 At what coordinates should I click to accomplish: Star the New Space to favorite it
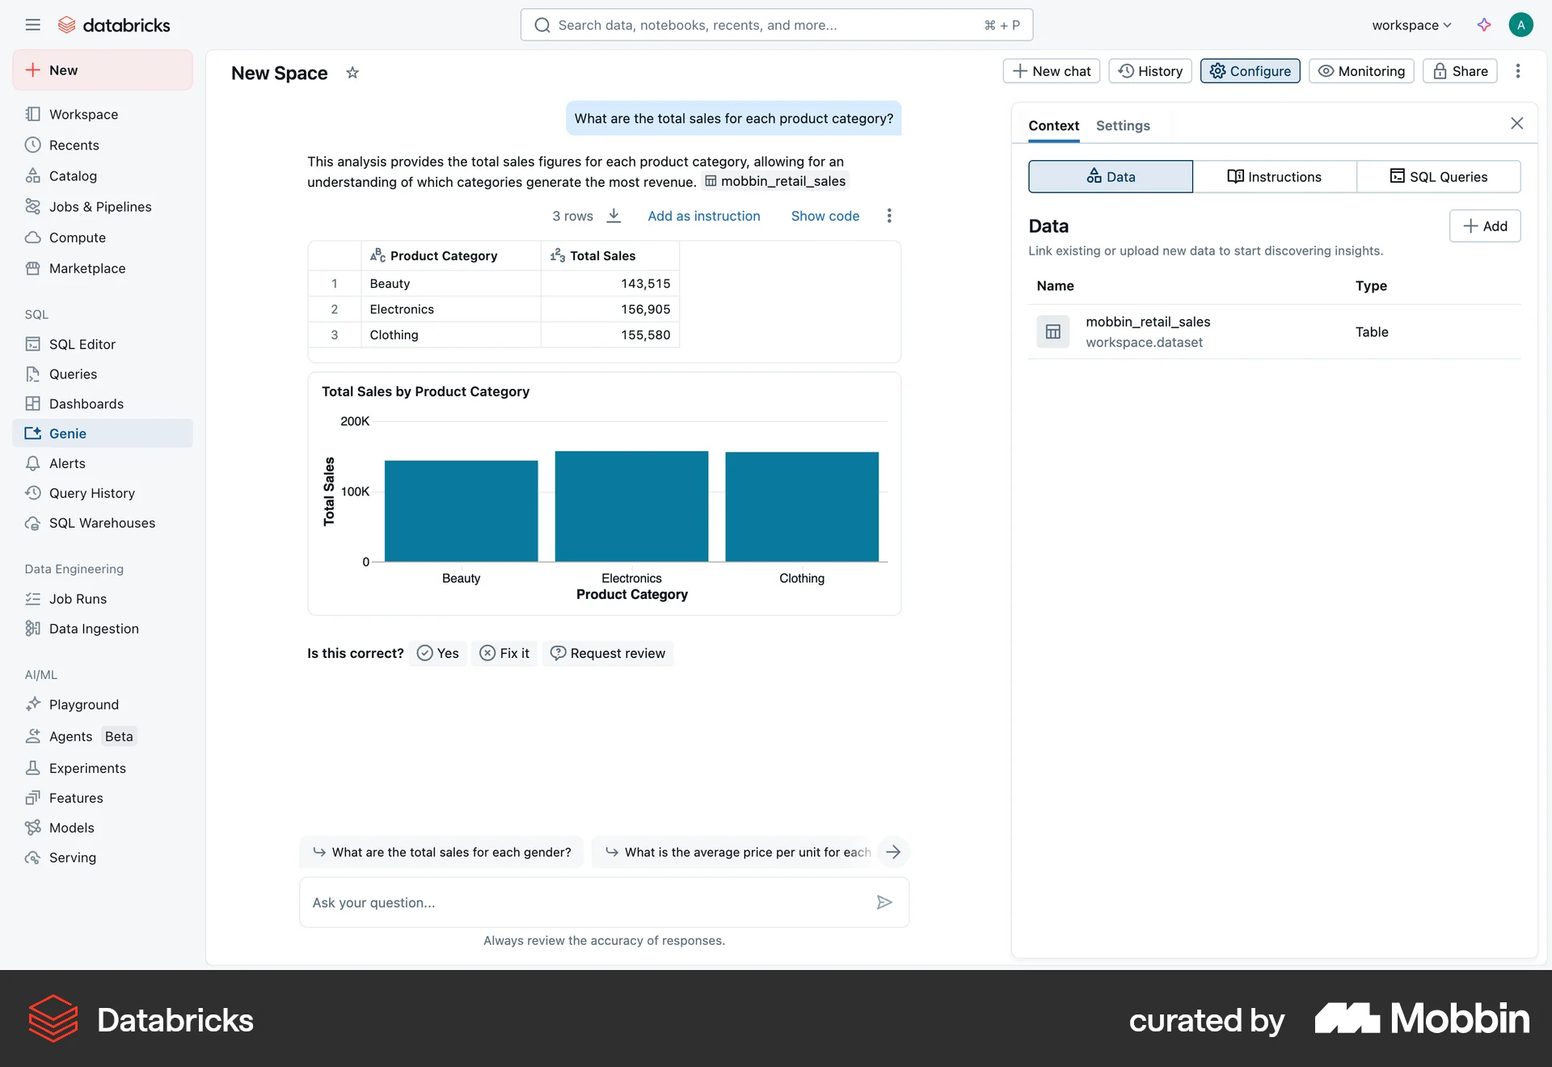(352, 73)
